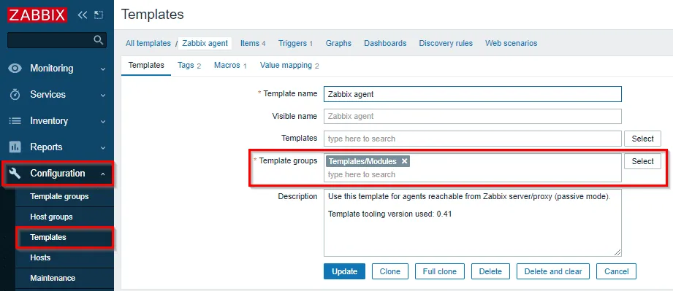Click inside the Description text area

click(x=473, y=223)
